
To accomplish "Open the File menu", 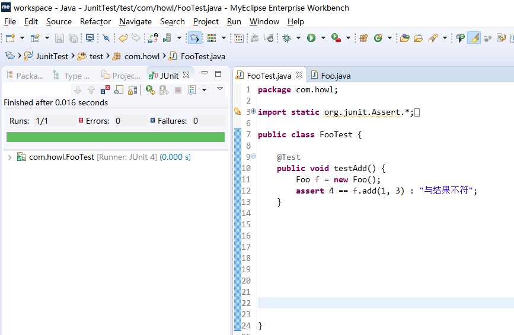I will click(x=10, y=21).
